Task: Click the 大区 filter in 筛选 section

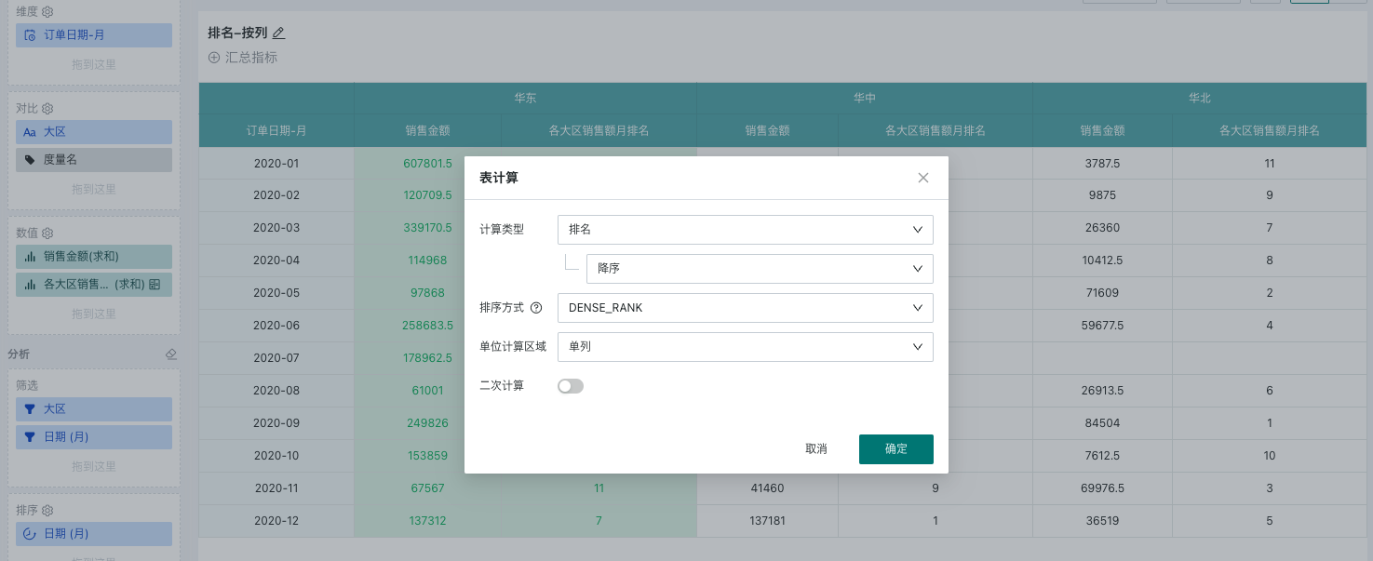Action: [x=94, y=409]
